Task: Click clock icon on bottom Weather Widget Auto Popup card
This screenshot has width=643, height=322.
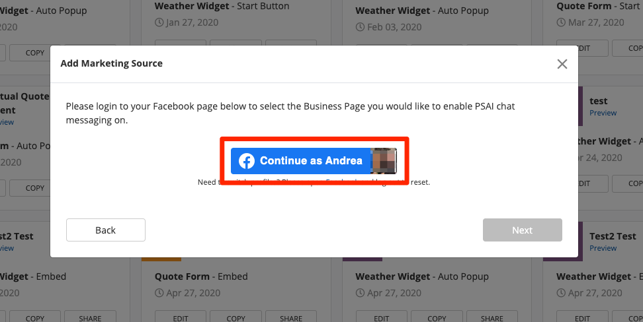Action: (360, 292)
